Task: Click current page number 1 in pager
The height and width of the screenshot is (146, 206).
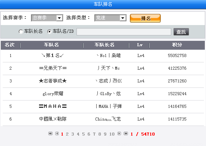Action: 62,134
